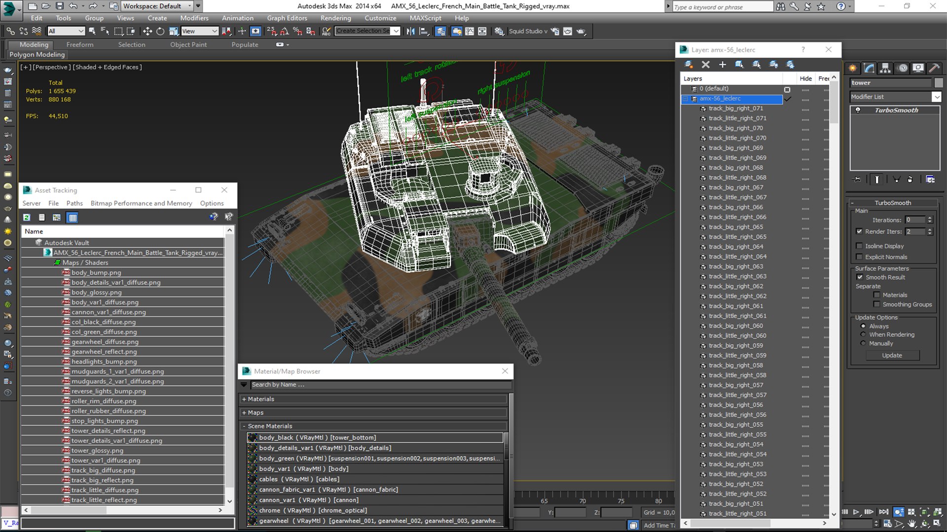Open the Modifiers menu
Viewport: 947px width, 532px height.
[194, 18]
